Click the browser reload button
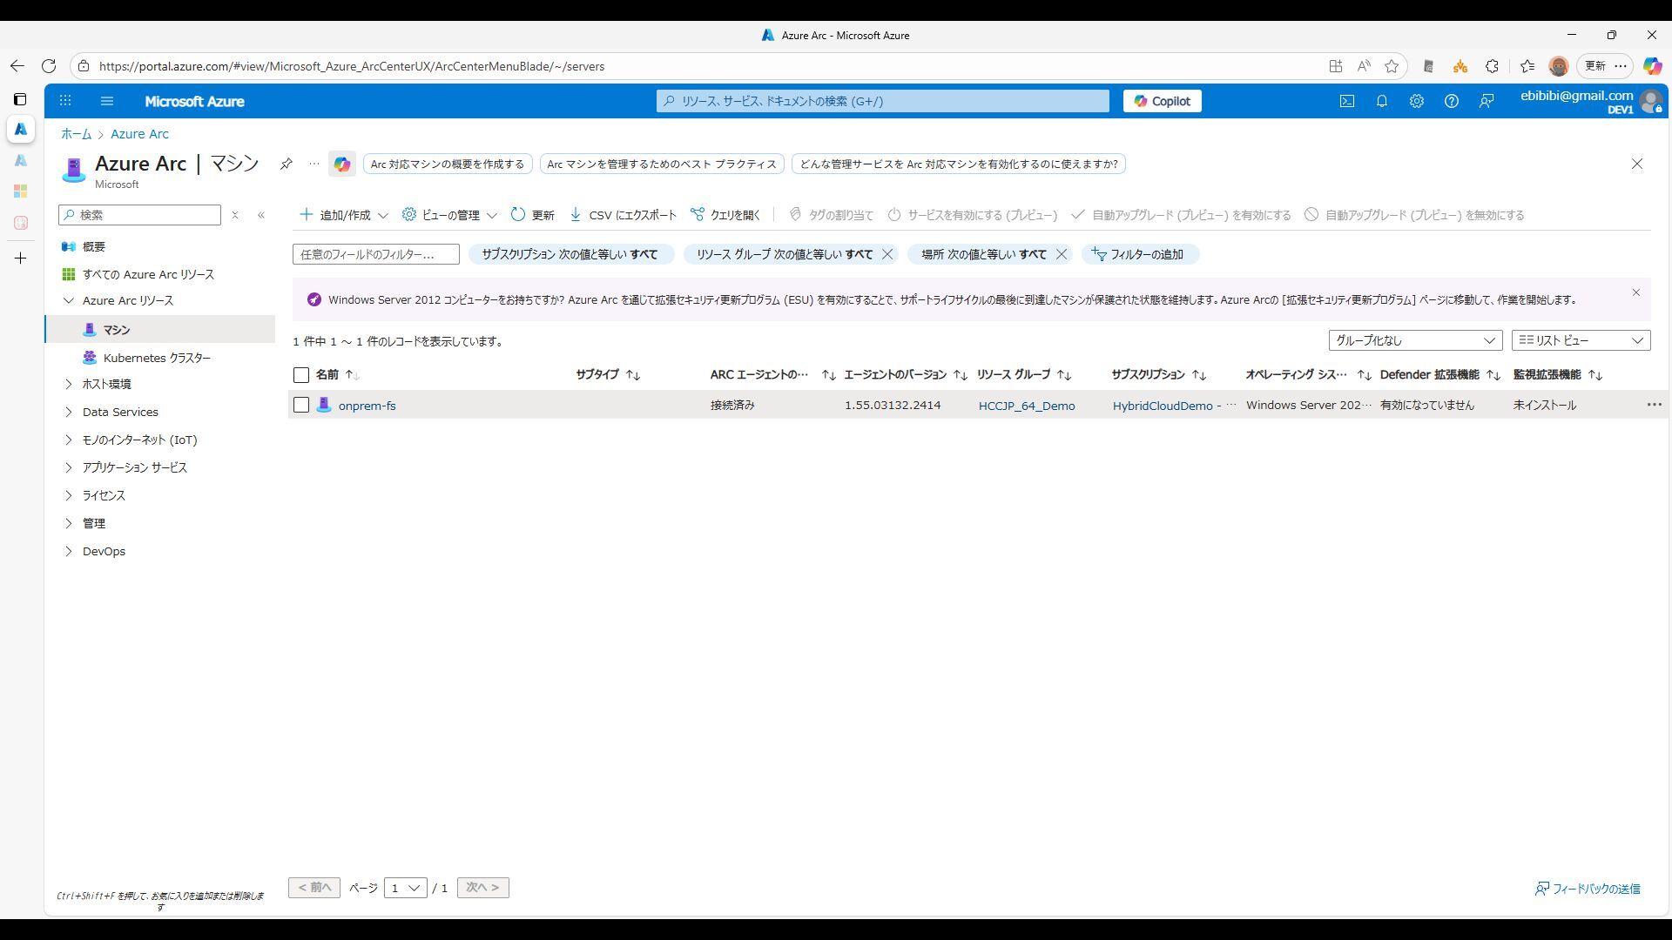This screenshot has height=940, width=1672. (49, 66)
